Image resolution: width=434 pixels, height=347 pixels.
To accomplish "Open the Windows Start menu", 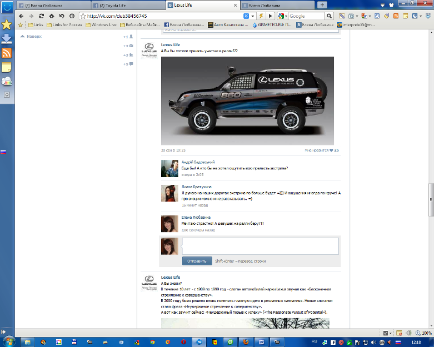I will coord(8,342).
